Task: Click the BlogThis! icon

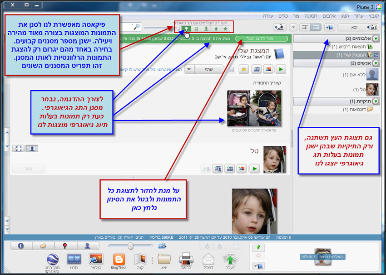Action: (119, 261)
